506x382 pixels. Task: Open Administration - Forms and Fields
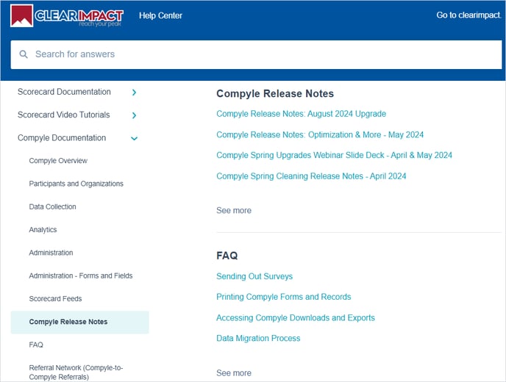(x=81, y=275)
